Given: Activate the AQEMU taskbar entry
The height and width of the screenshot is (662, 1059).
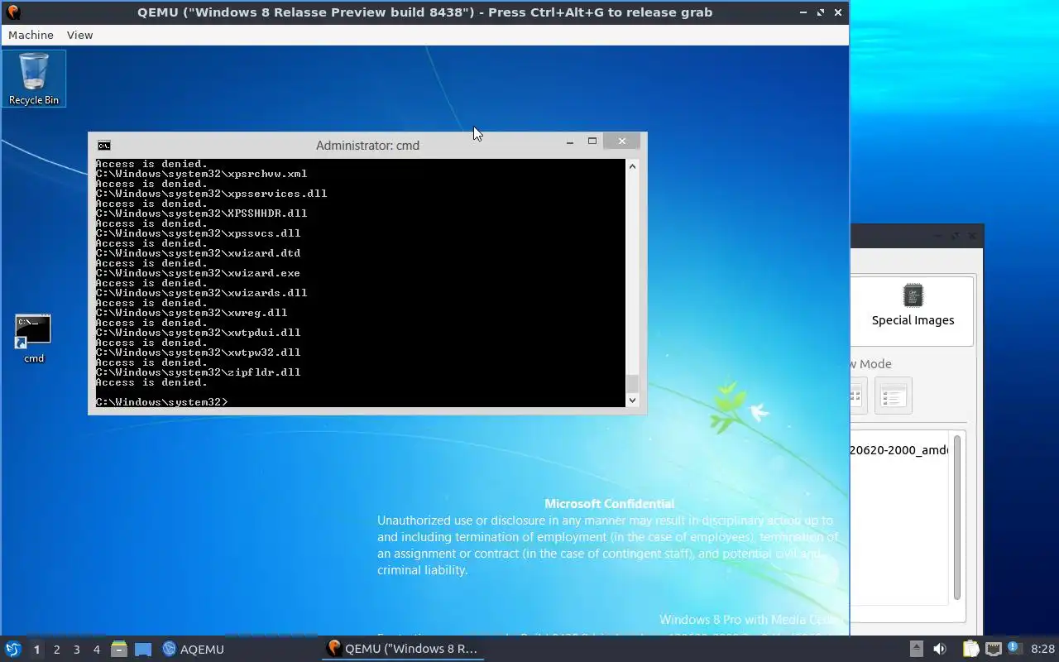Looking at the screenshot, I should (x=193, y=650).
